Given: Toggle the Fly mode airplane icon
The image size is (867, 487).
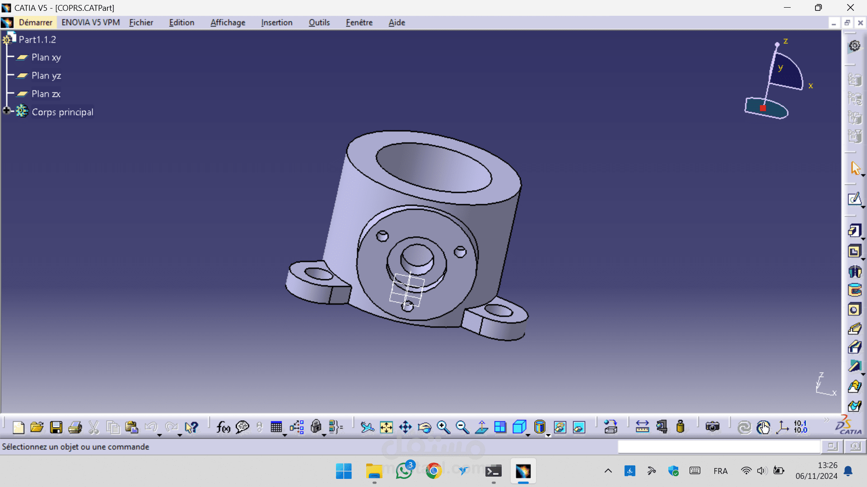Looking at the screenshot, I should point(367,427).
